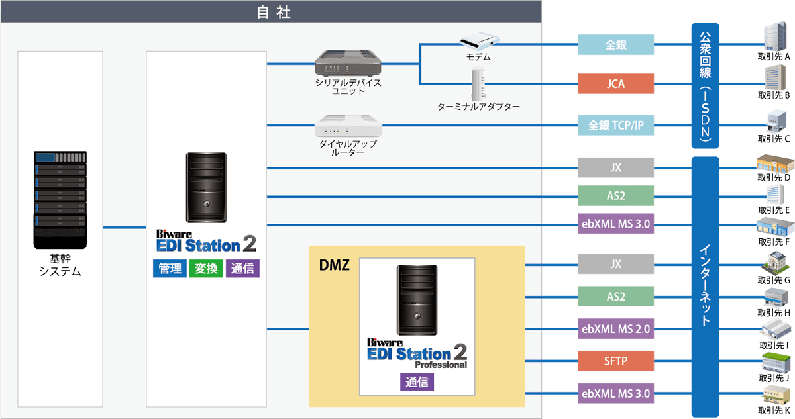Click the Biware EDI Station 2 logo
Image resolution: width=795 pixels, height=419 pixels.
click(206, 242)
